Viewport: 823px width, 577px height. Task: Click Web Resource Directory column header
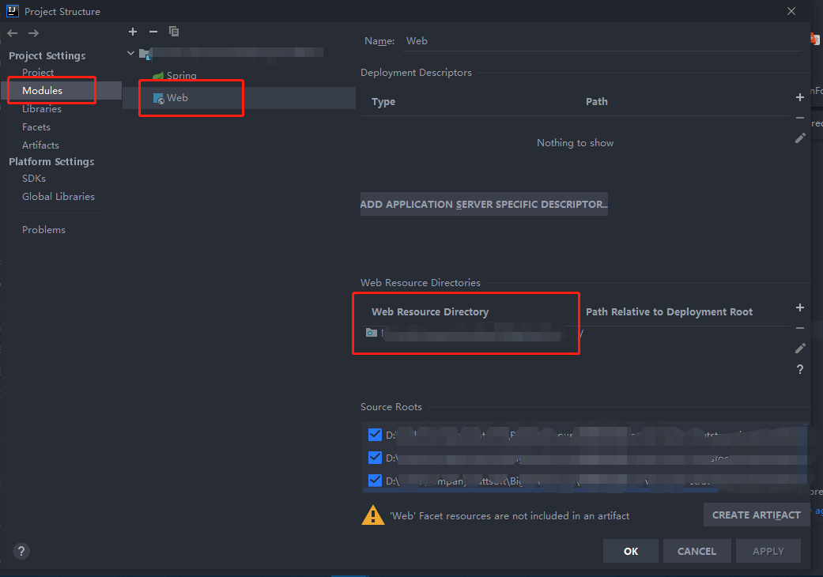click(x=430, y=312)
